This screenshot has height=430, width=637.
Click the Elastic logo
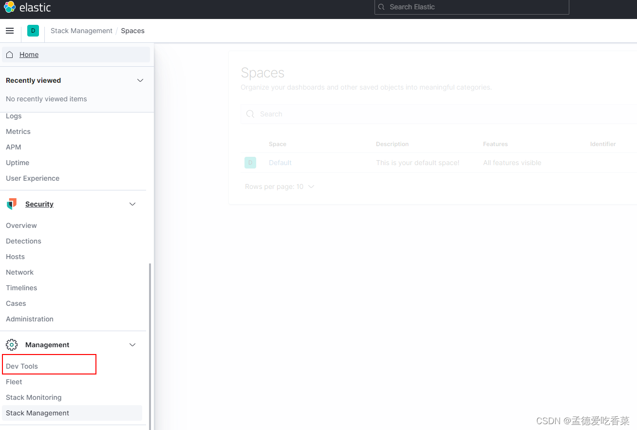point(27,7)
